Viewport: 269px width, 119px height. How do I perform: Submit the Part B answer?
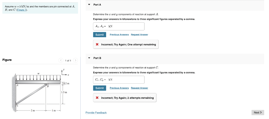[x=100, y=88]
